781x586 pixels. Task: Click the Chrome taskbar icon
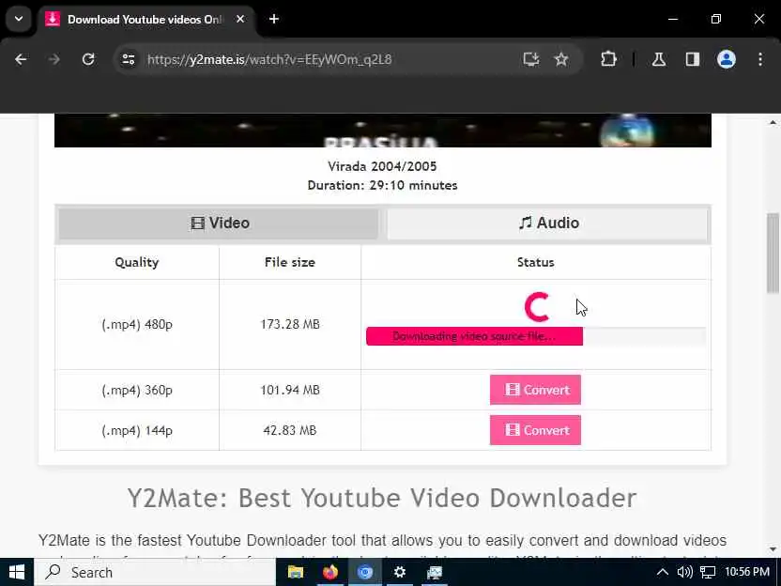pyautogui.click(x=364, y=572)
